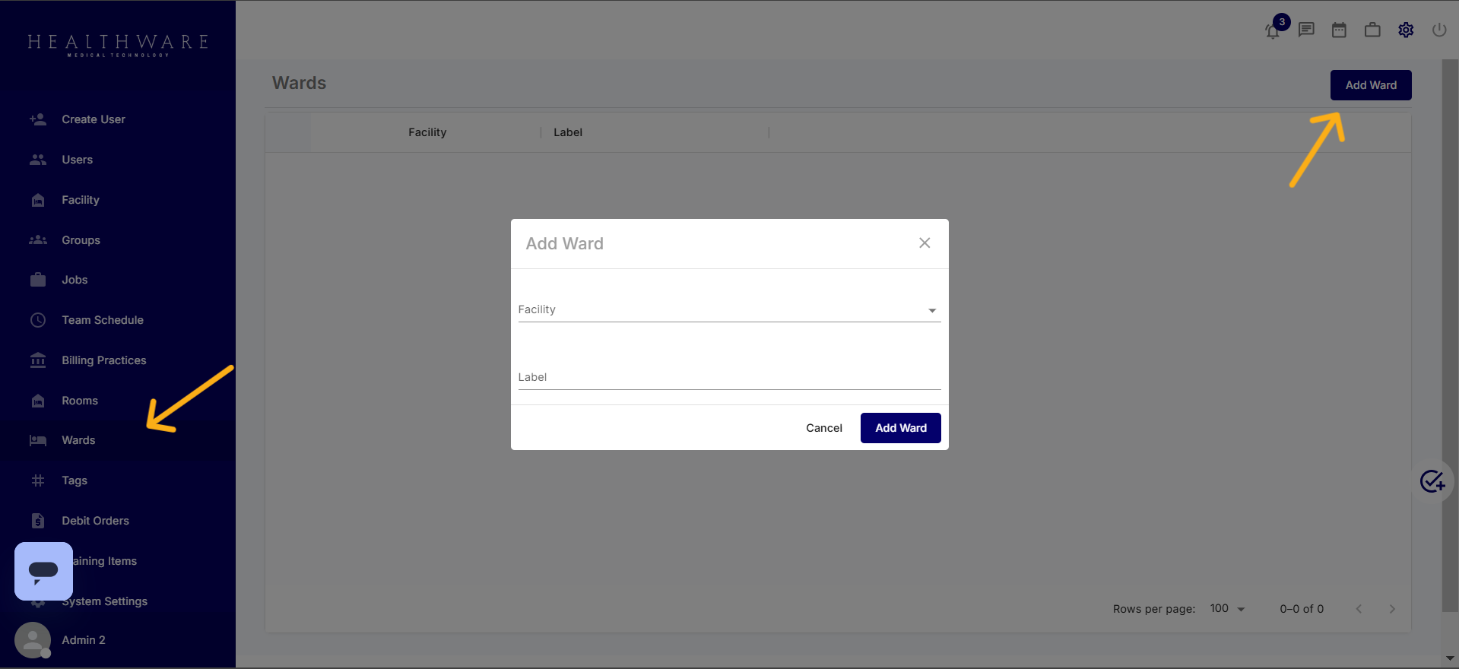Viewport: 1459px width, 669px height.
Task: Click the Admin 2 profile avatar
Action: (33, 640)
